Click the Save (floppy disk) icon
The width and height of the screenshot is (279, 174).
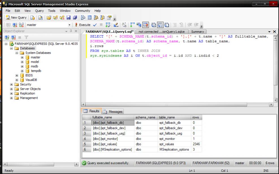tap(69, 17)
